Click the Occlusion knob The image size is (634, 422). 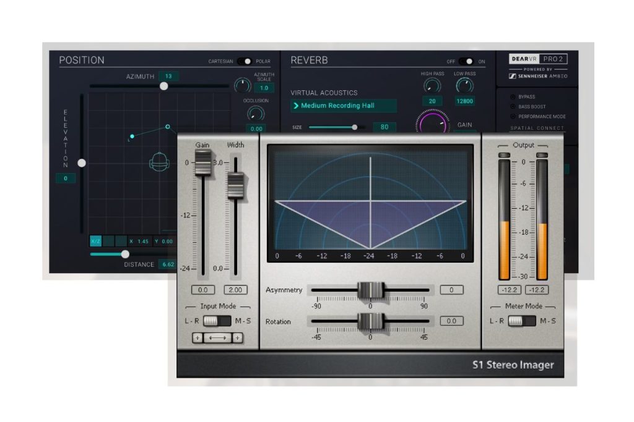[256, 114]
